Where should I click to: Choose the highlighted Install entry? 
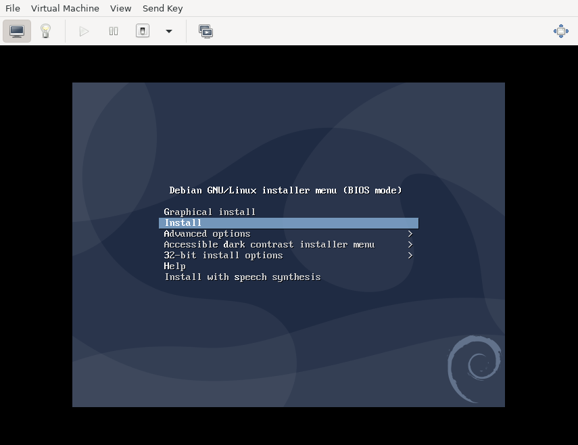pyautogui.click(x=289, y=223)
